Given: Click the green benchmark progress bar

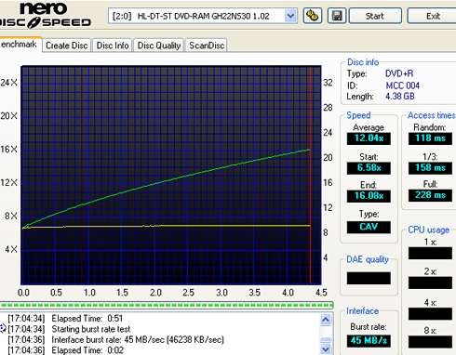Looking at the screenshot, I should tap(167, 305).
